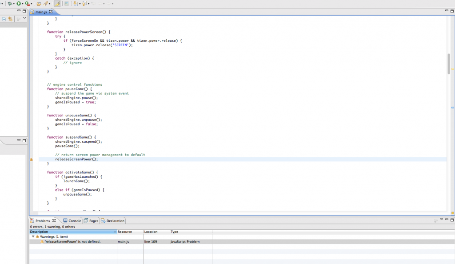Toggle the highlighted Mark Occurrences icon
The height and width of the screenshot is (264, 455).
(x=58, y=4)
